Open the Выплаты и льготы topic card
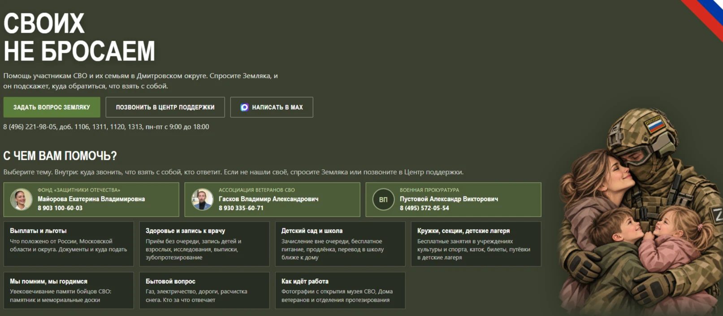723x316 pixels. 69,244
